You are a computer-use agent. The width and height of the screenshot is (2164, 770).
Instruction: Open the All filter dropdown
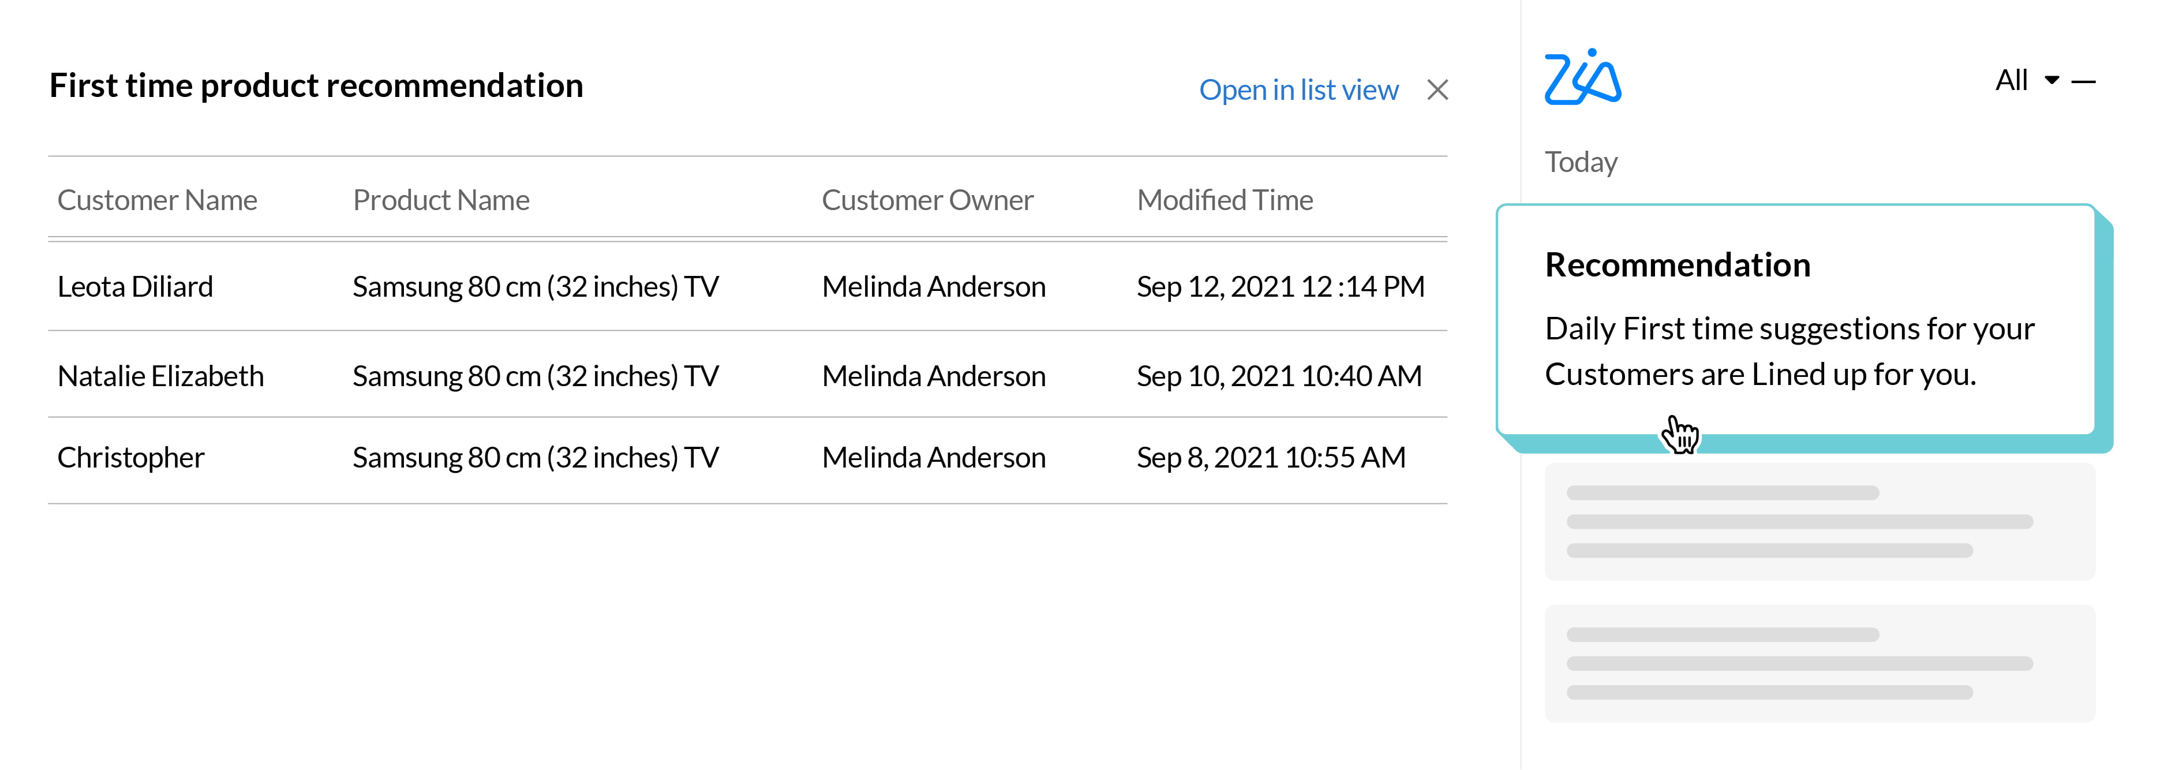2026,81
